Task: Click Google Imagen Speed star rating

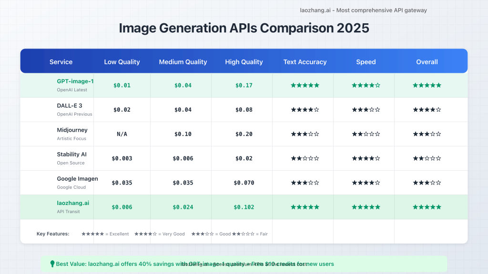Action: (366, 183)
